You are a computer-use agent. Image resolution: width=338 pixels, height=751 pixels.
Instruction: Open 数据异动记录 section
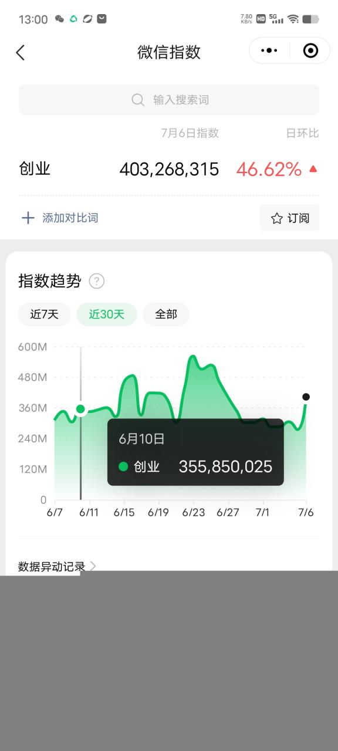[x=57, y=567]
